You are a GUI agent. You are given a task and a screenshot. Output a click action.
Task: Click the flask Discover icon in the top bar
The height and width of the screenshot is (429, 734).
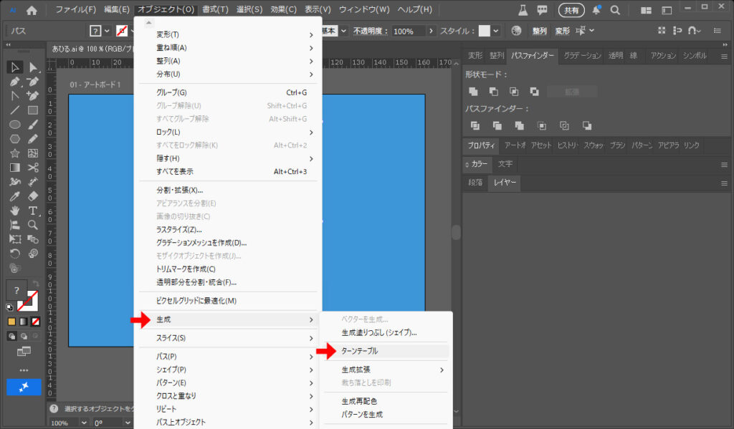coord(523,10)
